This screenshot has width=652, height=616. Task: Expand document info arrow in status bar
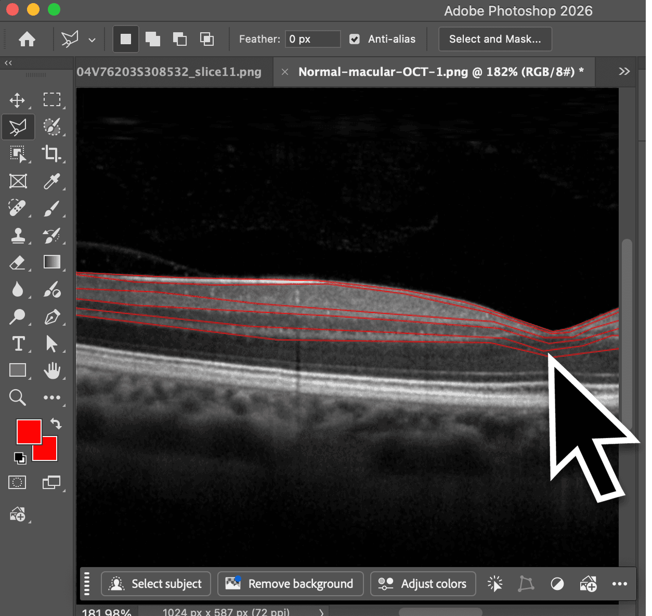pos(321,612)
